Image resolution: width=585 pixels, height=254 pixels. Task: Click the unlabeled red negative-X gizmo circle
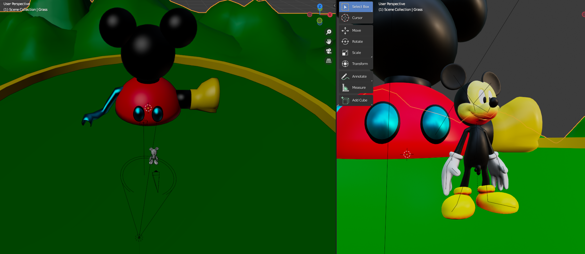(x=310, y=14)
